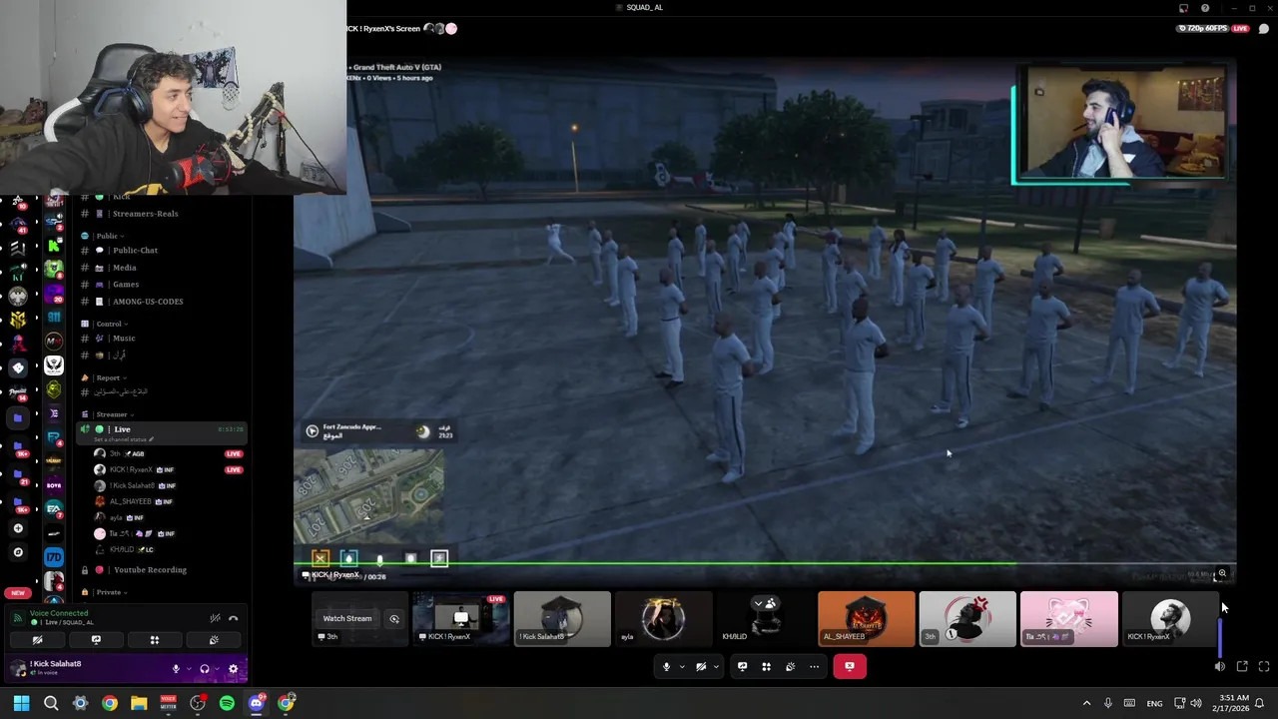Click Discover servers compass icon
Screen dimensions: 1278x719
(x=18, y=552)
